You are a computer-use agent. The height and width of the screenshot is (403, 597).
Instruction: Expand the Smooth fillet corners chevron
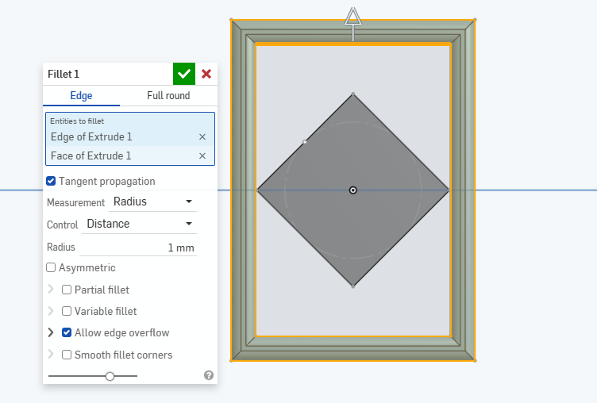coord(52,355)
